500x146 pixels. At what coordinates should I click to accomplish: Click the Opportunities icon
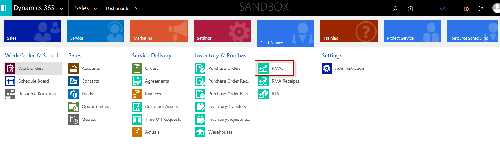click(74, 106)
